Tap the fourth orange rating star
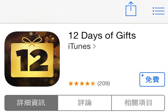The image size is (168, 112). click(87, 84)
